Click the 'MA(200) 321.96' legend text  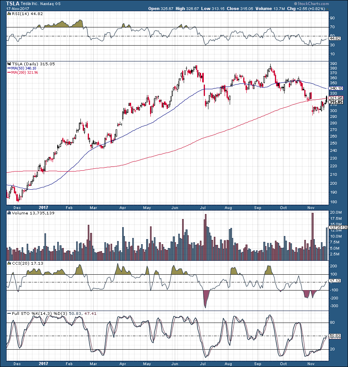[25, 73]
